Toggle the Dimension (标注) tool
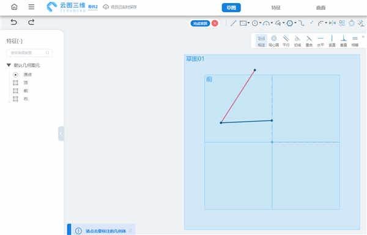Viewport: 367px width, 235px height. 261,41
